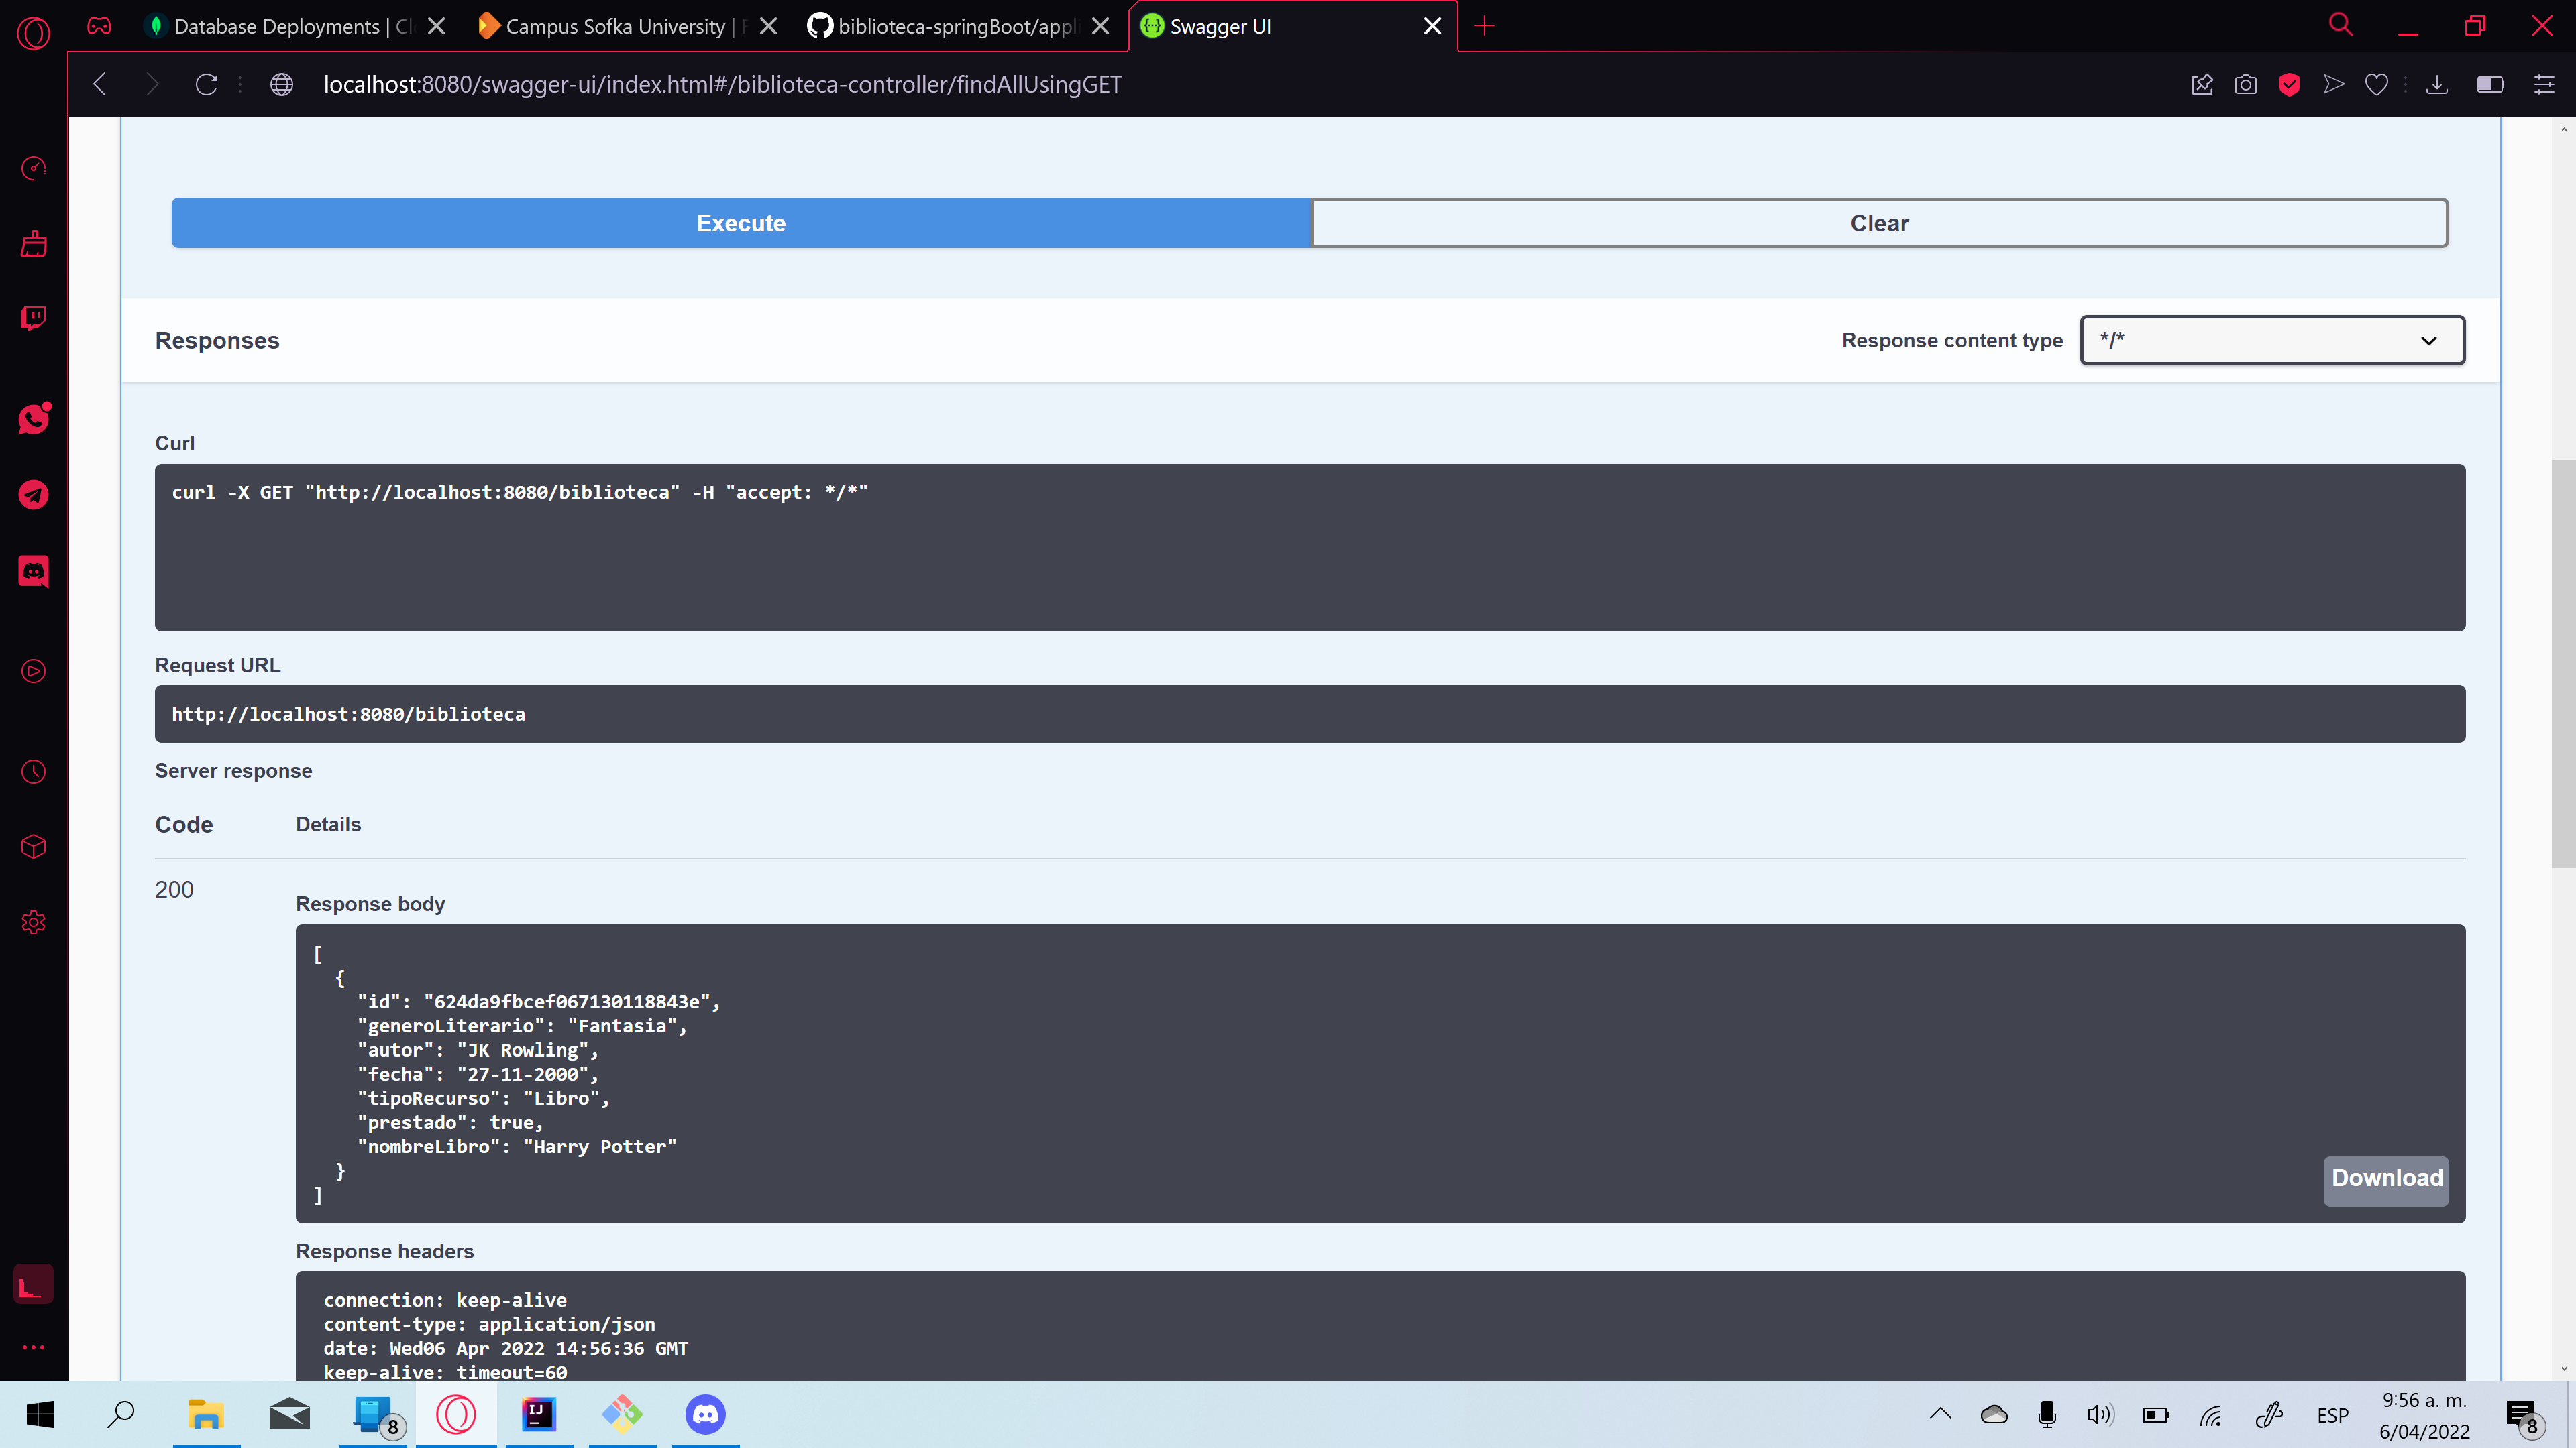Open the Response content type dropdown
Screen dimensions: 2576x1448
point(2271,340)
